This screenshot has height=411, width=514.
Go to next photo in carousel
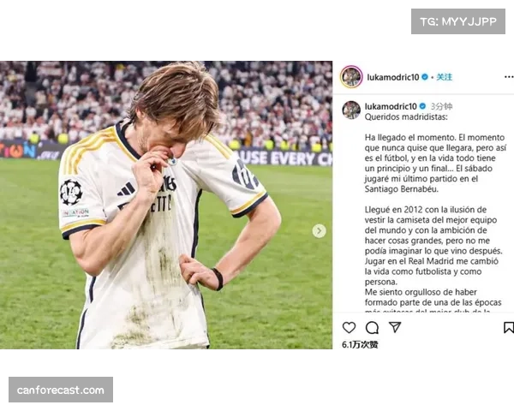pyautogui.click(x=319, y=230)
